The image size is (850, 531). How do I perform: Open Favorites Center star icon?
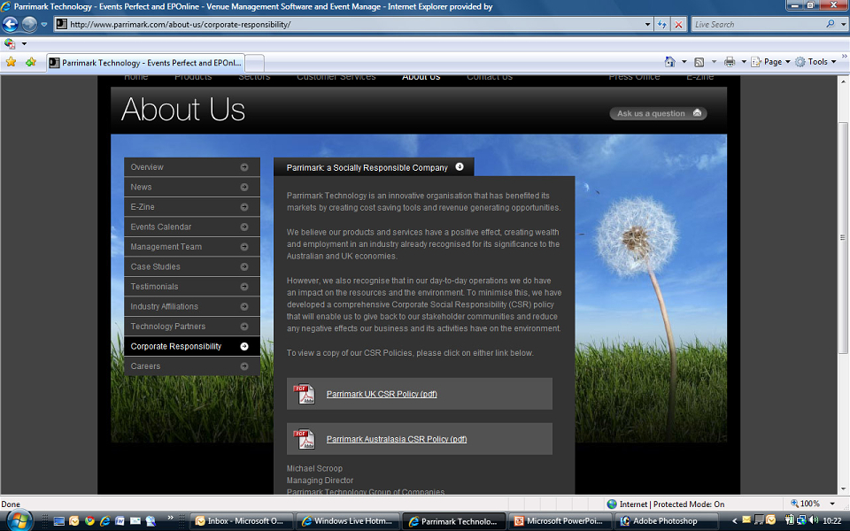click(x=11, y=62)
